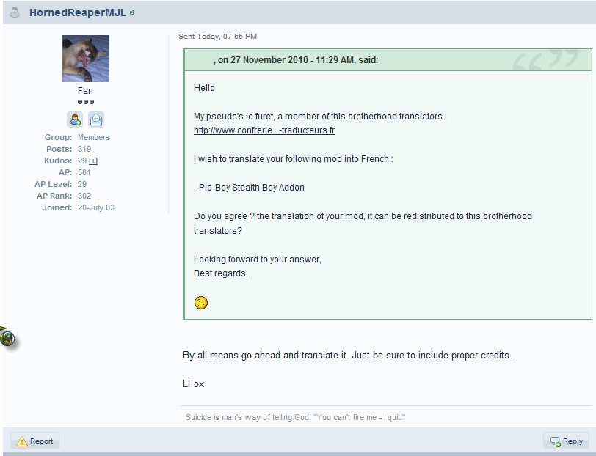Click the signature text about quitting
The width and height of the screenshot is (596, 456).
(x=295, y=417)
